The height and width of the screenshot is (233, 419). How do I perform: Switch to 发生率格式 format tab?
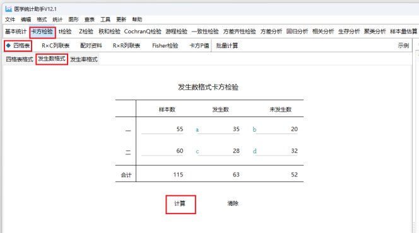point(84,59)
